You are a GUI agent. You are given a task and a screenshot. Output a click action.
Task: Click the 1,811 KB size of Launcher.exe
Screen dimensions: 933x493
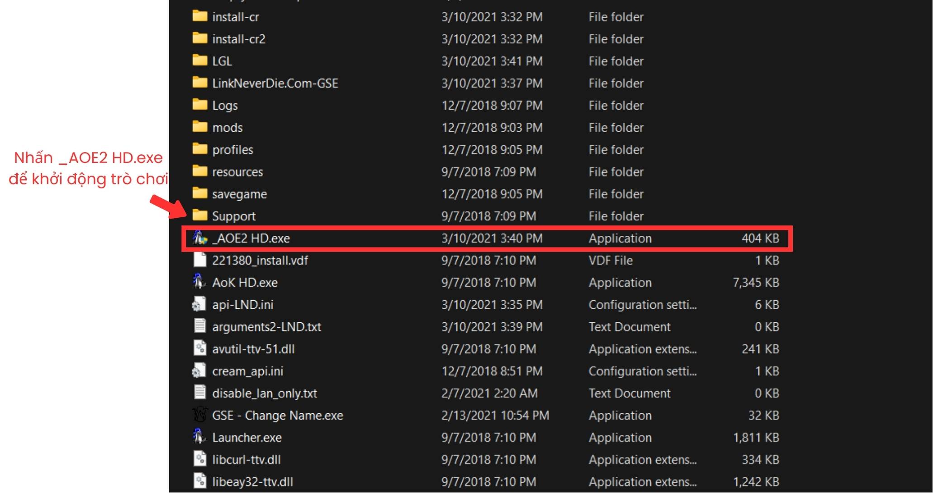tap(756, 438)
